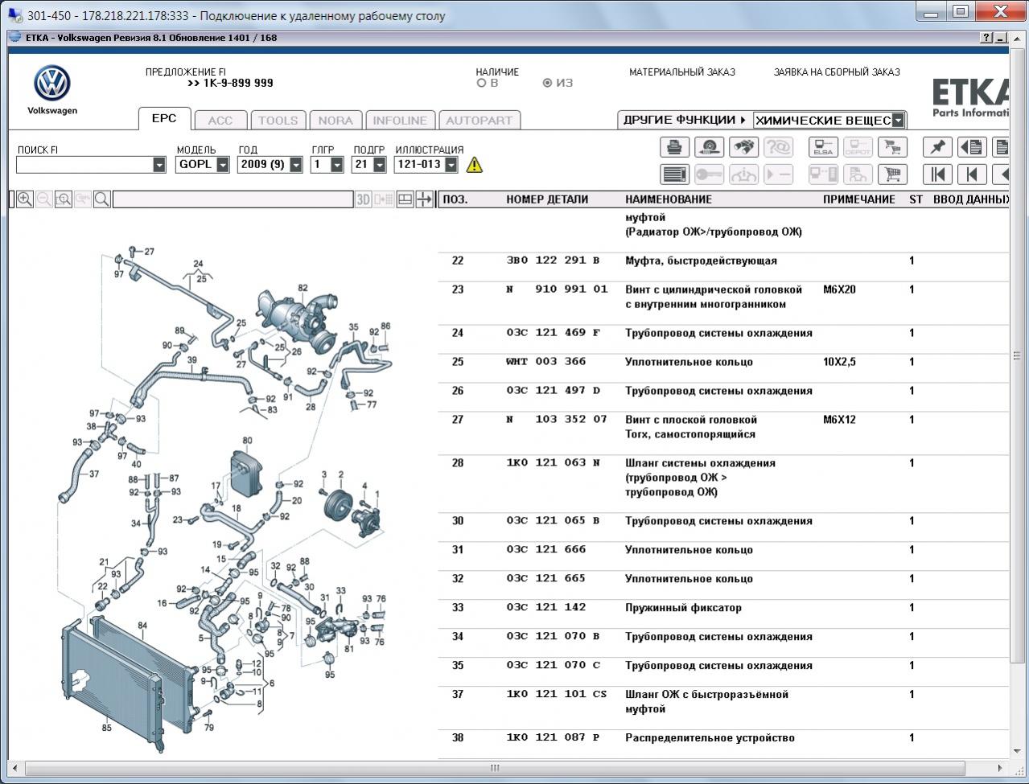Viewport: 1029px width, 784px height.
Task: Click the double shopping carts icon
Action: pyautogui.click(x=892, y=147)
